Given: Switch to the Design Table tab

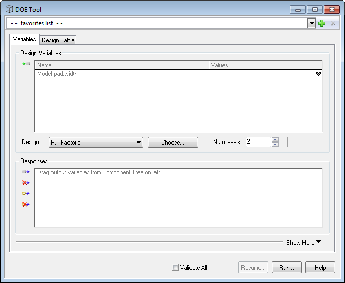Looking at the screenshot, I should (58, 40).
